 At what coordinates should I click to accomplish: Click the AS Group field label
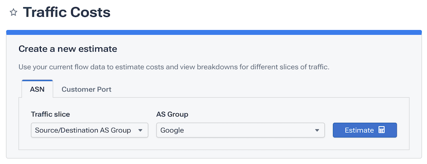coord(172,114)
